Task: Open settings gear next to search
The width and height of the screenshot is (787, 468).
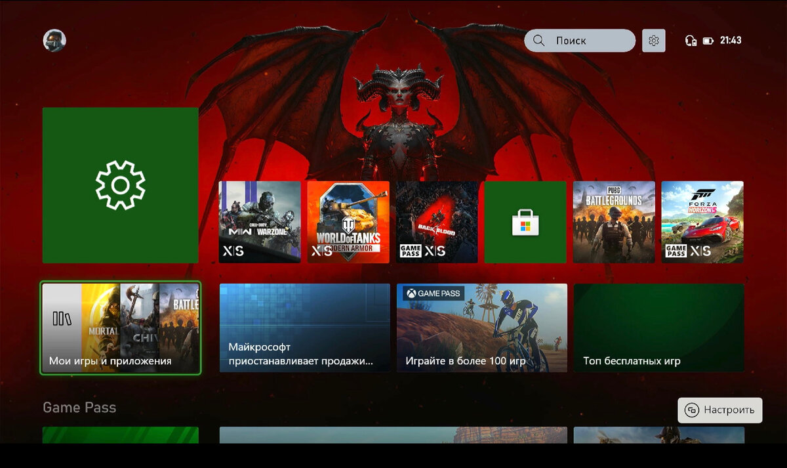Action: click(653, 41)
